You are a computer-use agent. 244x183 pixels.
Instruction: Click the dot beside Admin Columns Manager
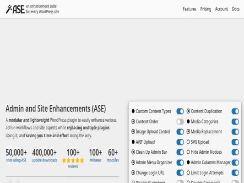[x=188, y=162]
